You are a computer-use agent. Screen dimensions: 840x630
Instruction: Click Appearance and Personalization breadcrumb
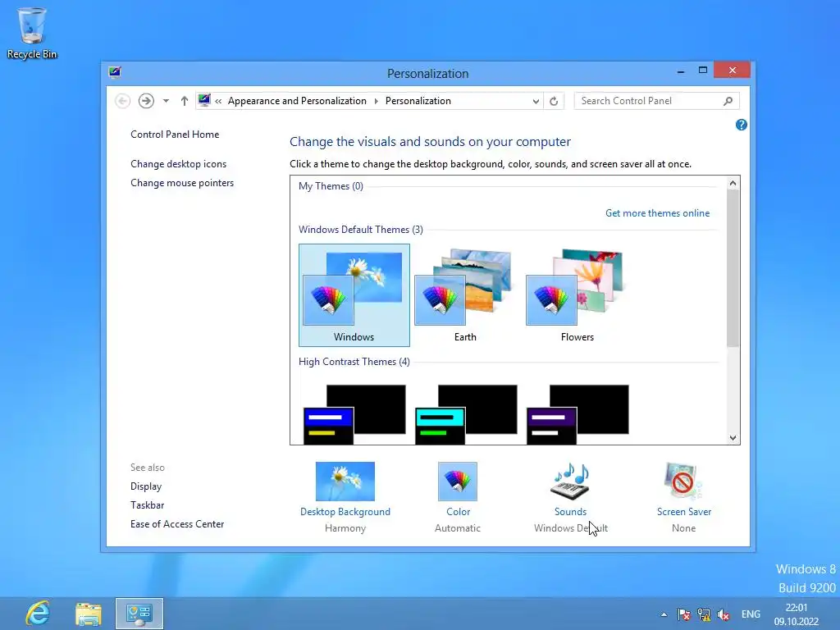click(297, 101)
